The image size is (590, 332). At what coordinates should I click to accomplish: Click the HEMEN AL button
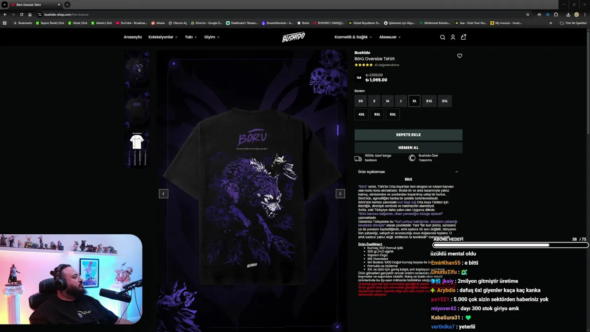tap(408, 148)
